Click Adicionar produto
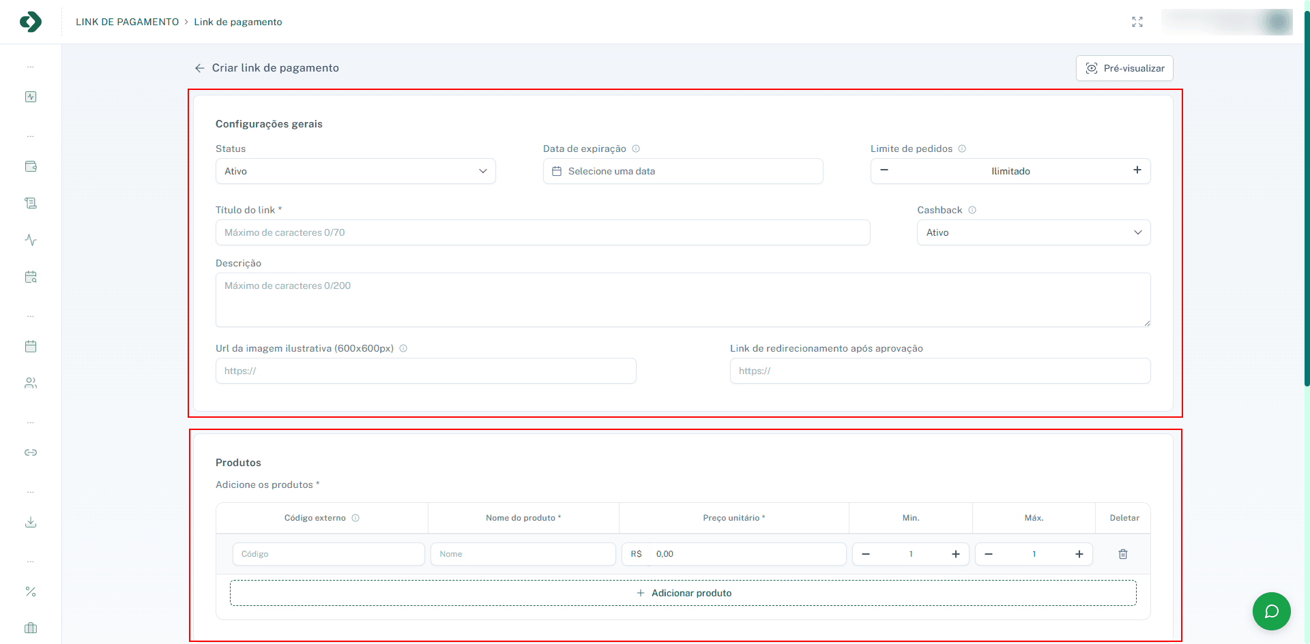 683,592
